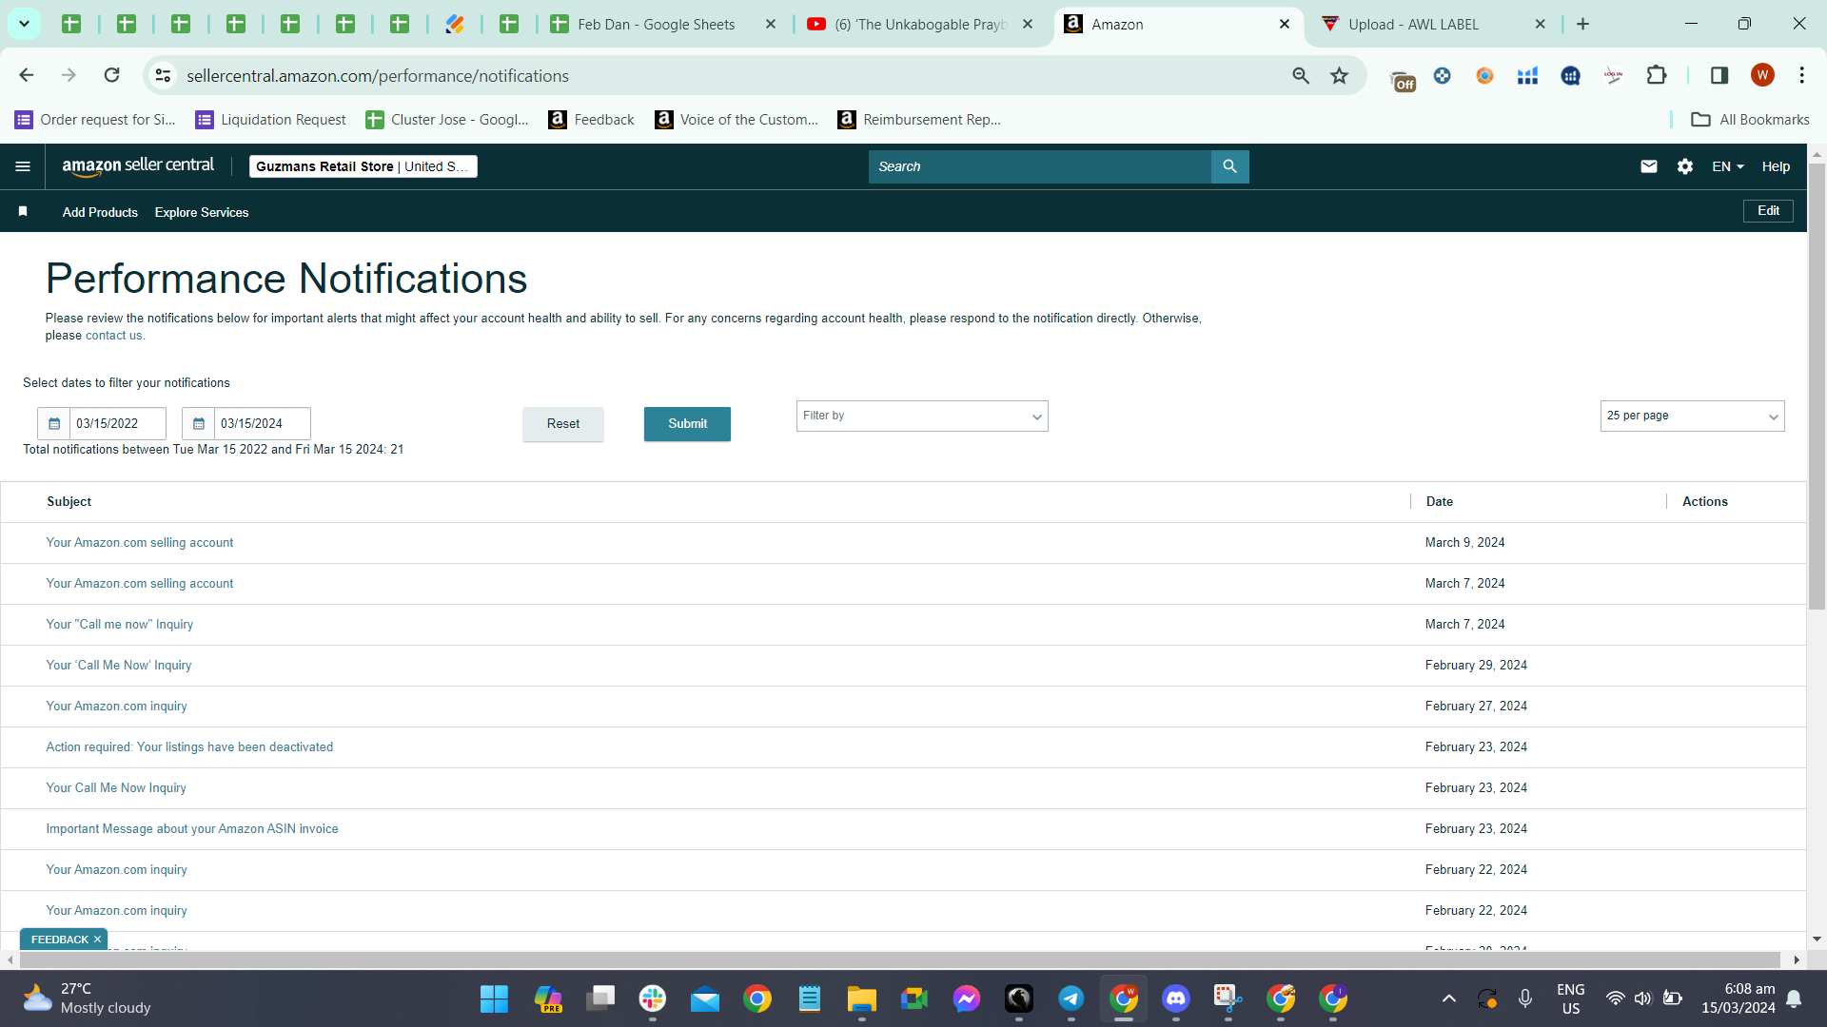Screen dimensions: 1827x1027
Task: Open Discord from the taskbar
Action: 1176,999
